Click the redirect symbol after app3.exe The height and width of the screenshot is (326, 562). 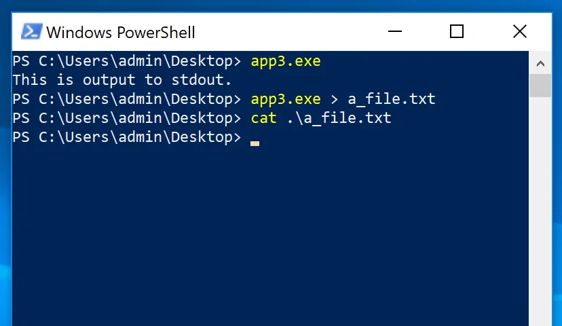tap(335, 99)
